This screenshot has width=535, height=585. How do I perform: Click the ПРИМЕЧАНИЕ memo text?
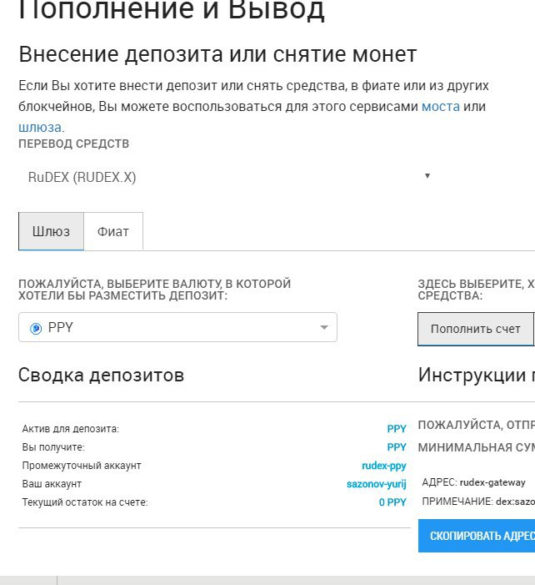coord(478,502)
